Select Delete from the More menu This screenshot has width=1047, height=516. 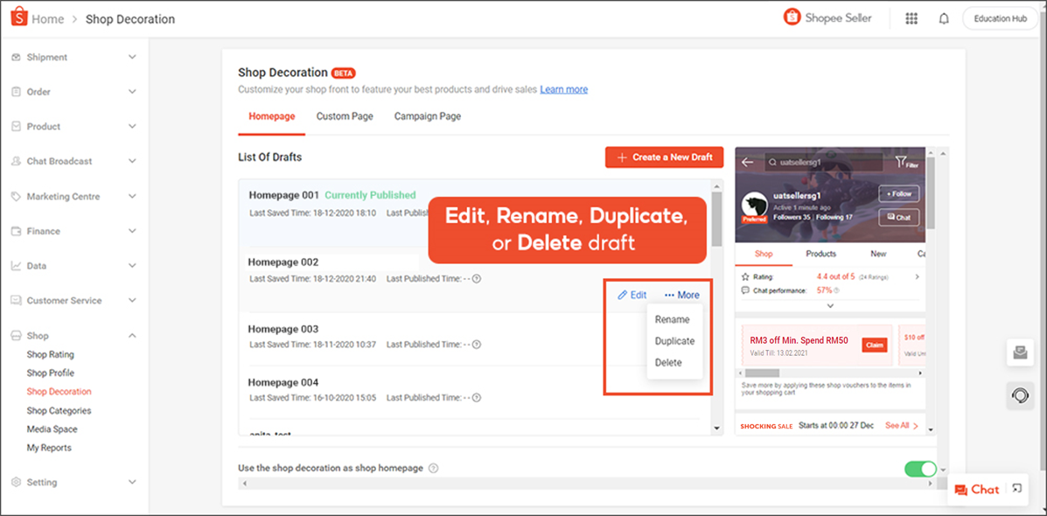[668, 362]
